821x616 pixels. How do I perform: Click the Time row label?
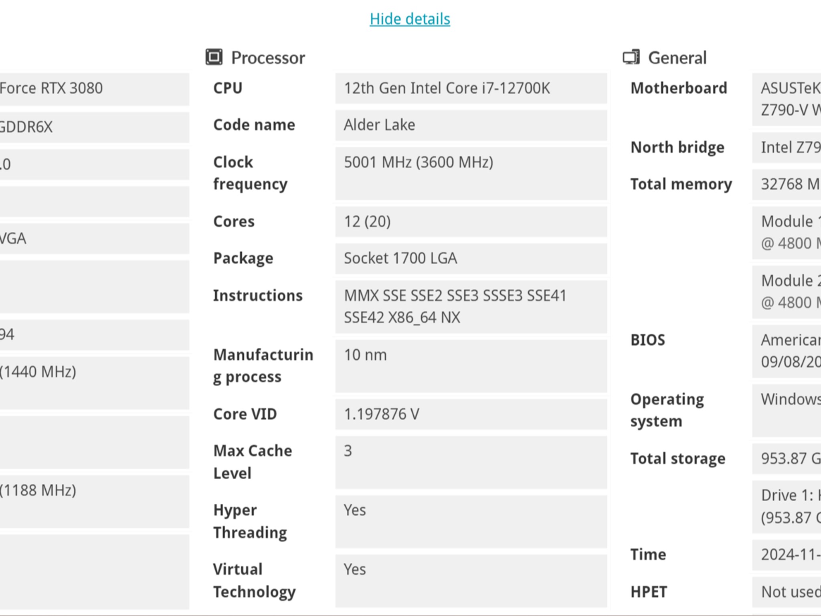648,555
